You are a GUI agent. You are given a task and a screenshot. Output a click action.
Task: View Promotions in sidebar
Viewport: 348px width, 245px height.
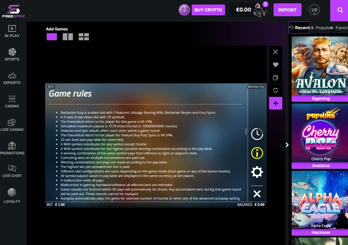[x=12, y=149]
